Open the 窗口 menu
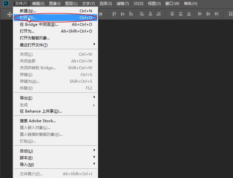 (x=172, y=3)
